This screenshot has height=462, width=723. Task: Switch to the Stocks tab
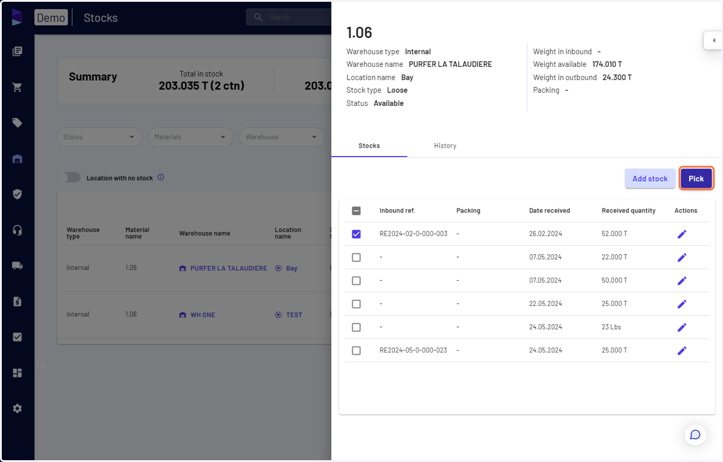369,146
